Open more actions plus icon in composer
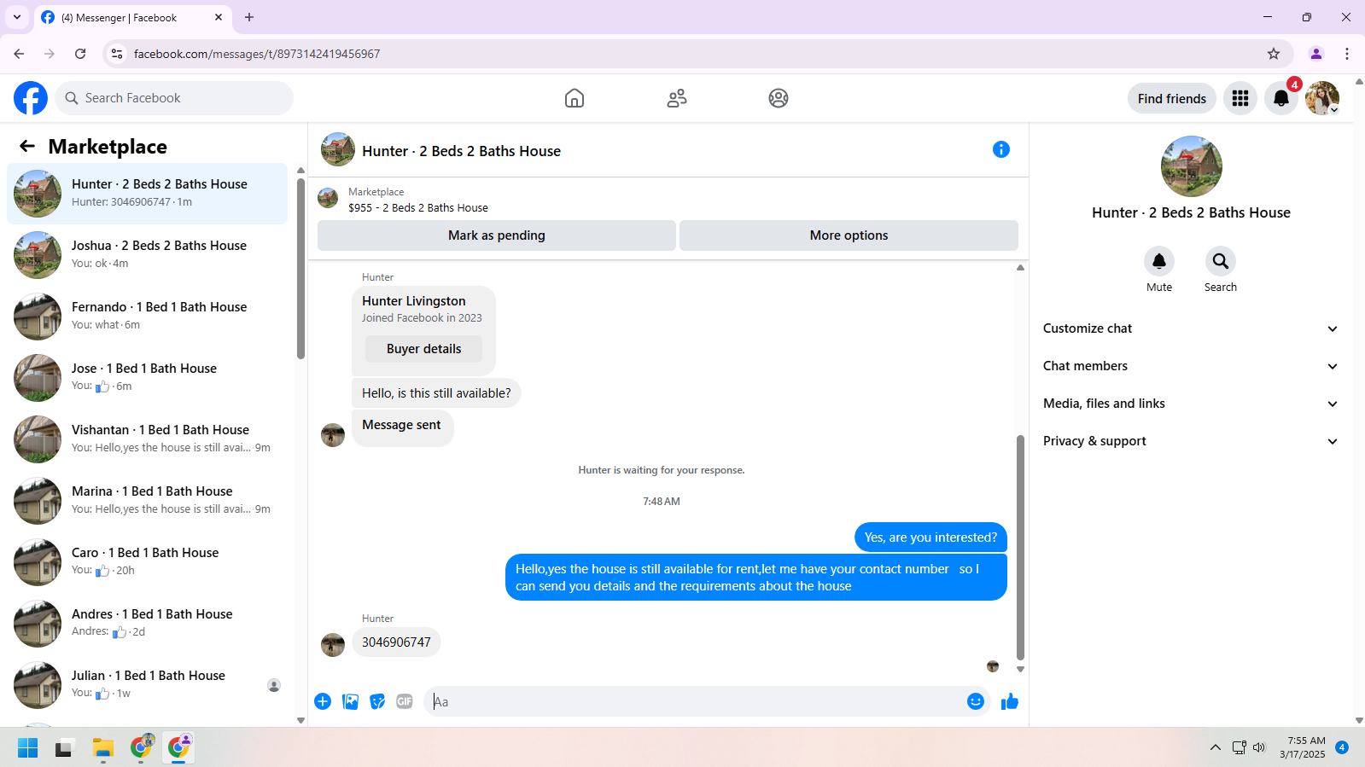The height and width of the screenshot is (767, 1365). [x=323, y=701]
